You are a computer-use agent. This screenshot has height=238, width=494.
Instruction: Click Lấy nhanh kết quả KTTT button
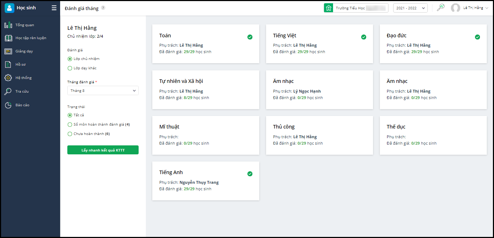tap(103, 150)
